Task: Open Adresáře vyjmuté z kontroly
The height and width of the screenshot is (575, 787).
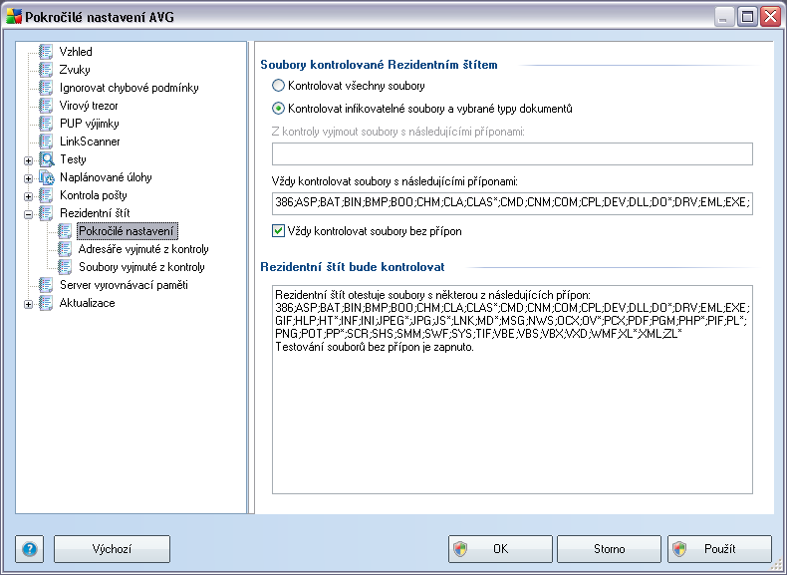Action: (x=143, y=249)
